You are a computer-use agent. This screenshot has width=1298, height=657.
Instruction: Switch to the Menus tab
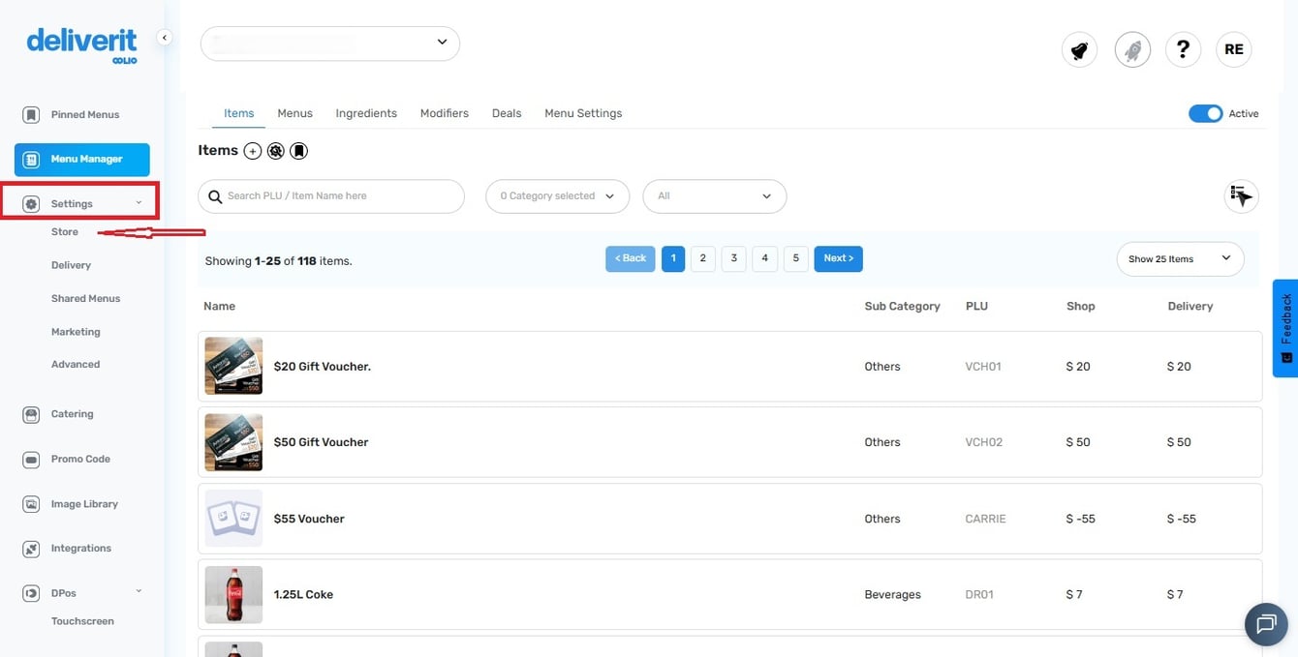click(294, 114)
